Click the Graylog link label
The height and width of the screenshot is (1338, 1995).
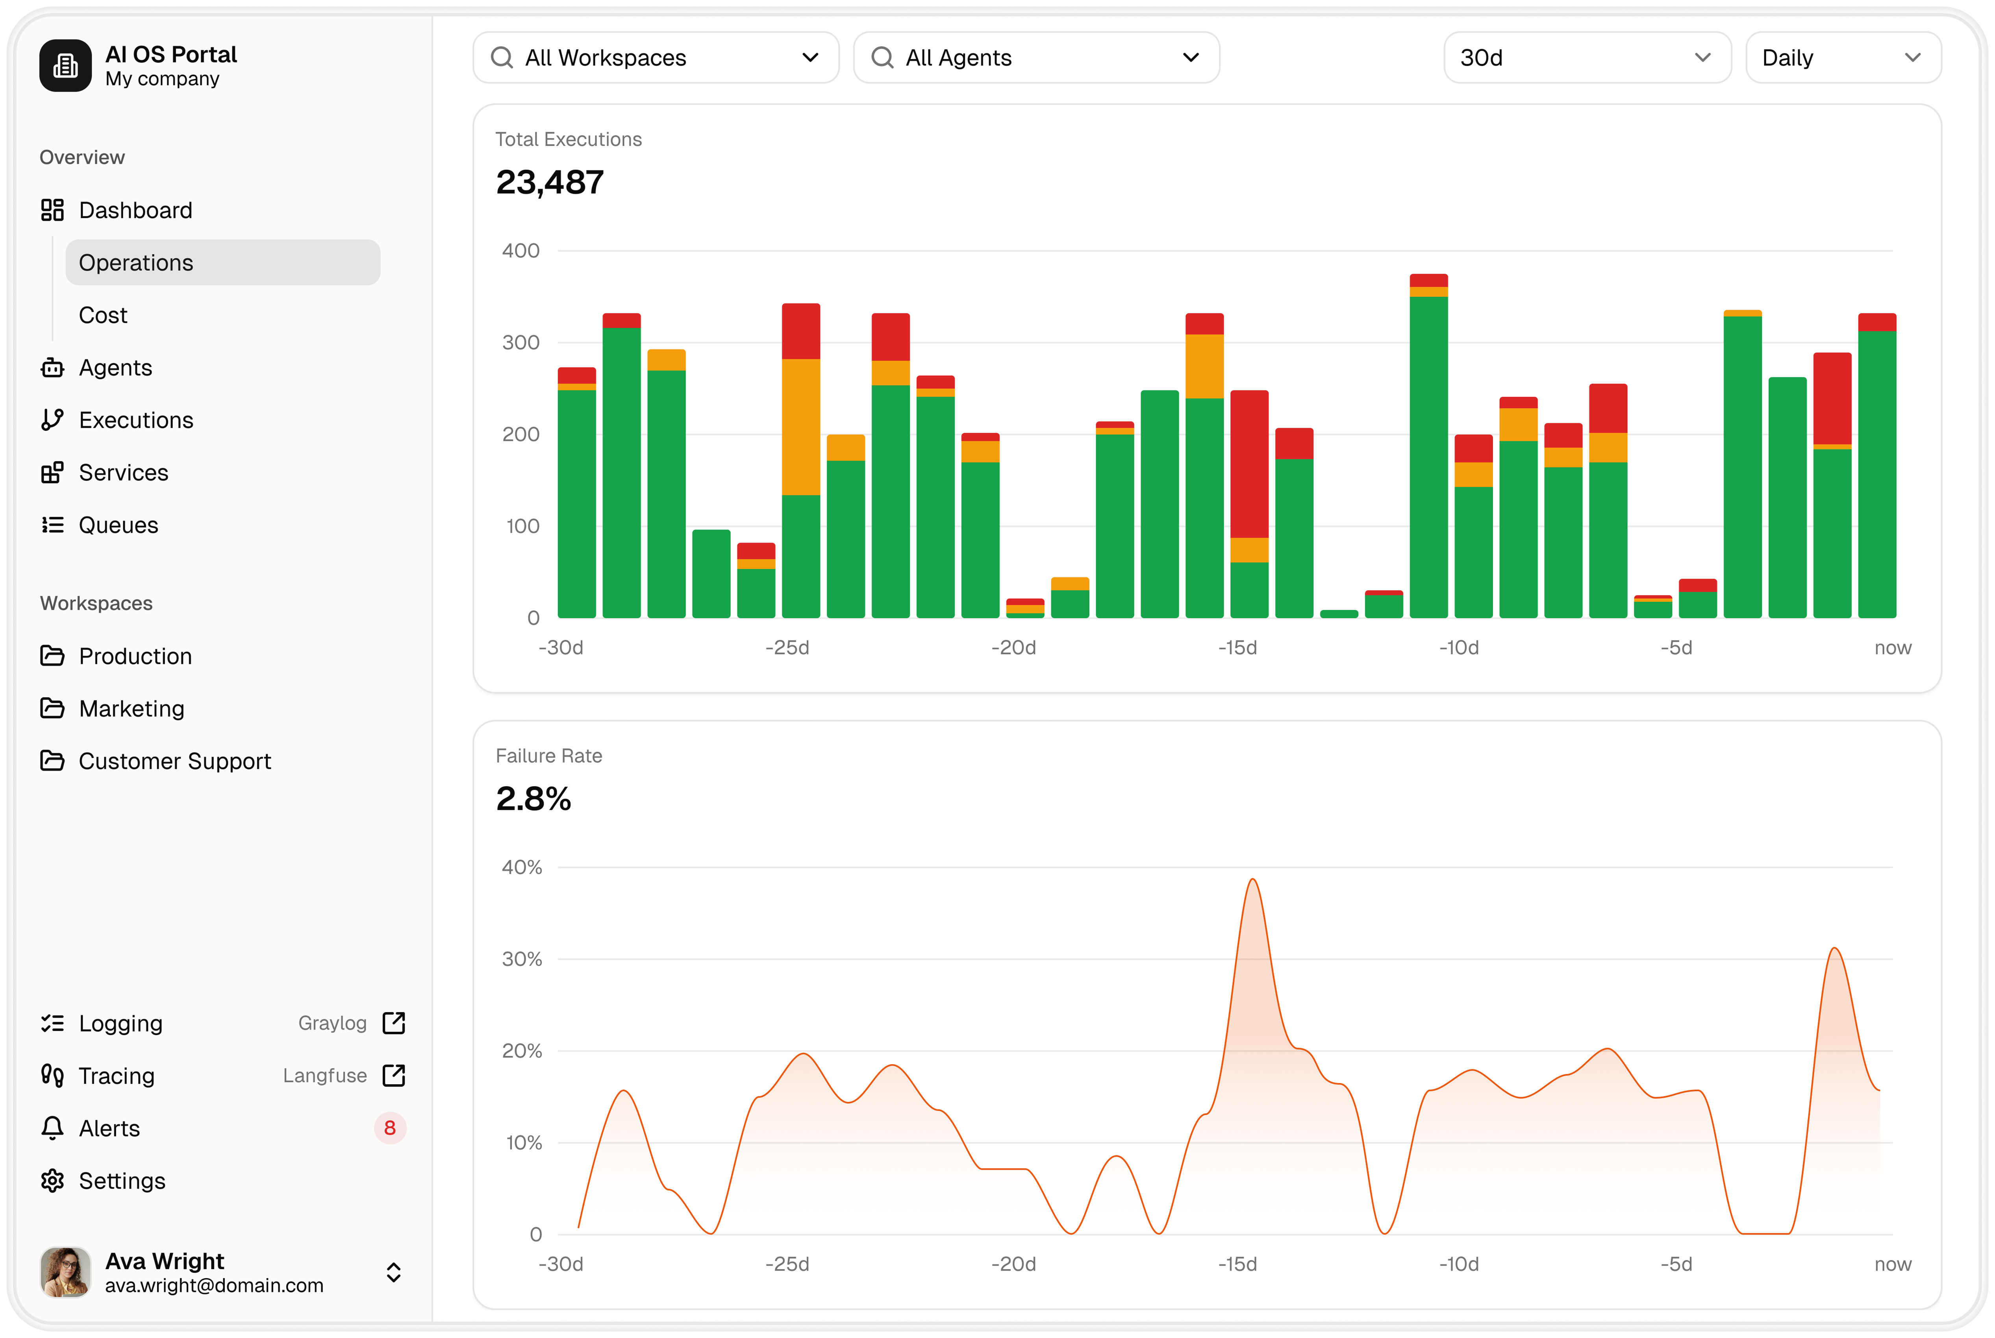pyautogui.click(x=332, y=1023)
